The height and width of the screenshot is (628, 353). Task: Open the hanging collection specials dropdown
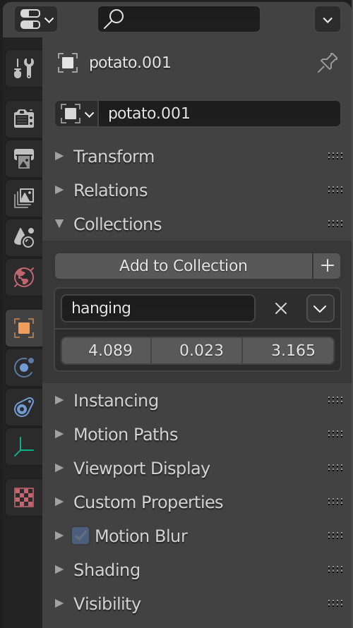pos(320,308)
